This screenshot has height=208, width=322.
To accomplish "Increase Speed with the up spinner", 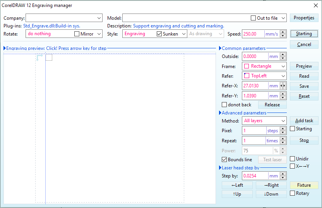I will coord(283,32).
